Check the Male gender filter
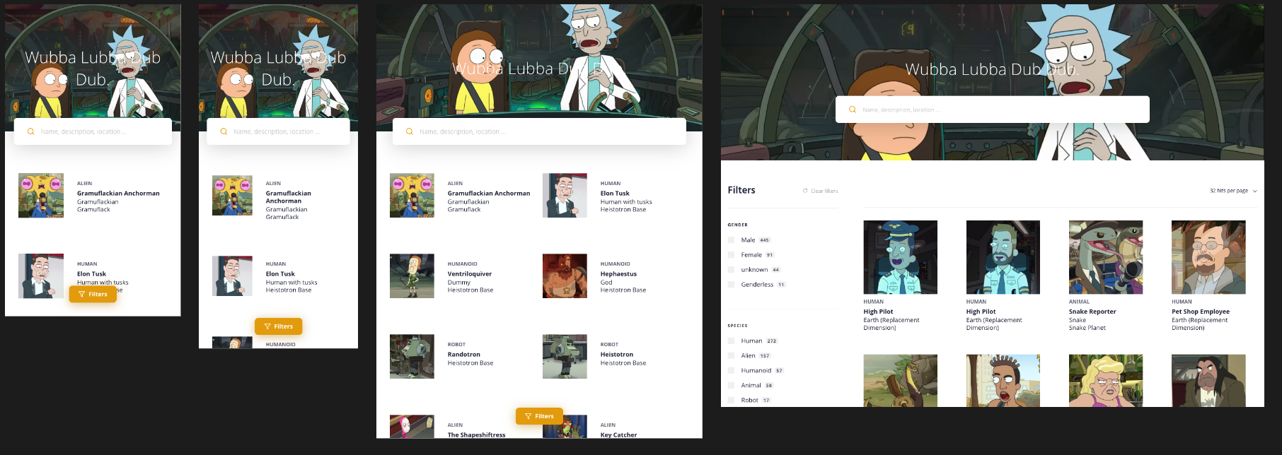 point(731,240)
